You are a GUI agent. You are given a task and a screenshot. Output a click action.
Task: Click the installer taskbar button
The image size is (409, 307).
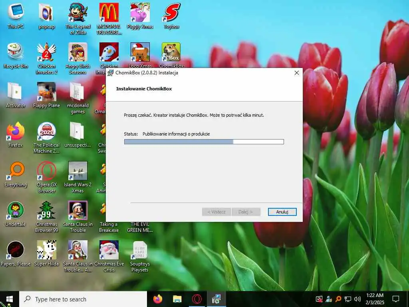pyautogui.click(x=216, y=299)
